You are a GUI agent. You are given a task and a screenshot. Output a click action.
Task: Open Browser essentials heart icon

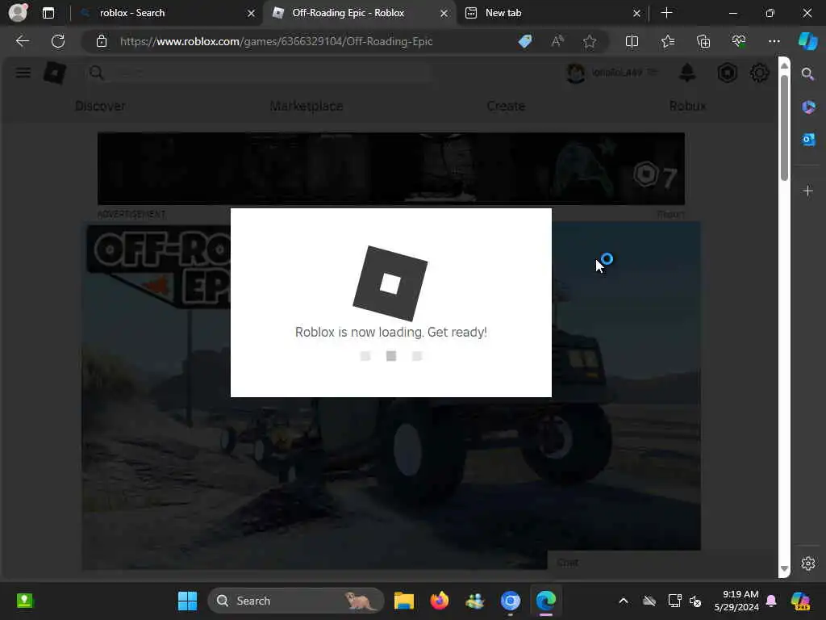(x=739, y=41)
